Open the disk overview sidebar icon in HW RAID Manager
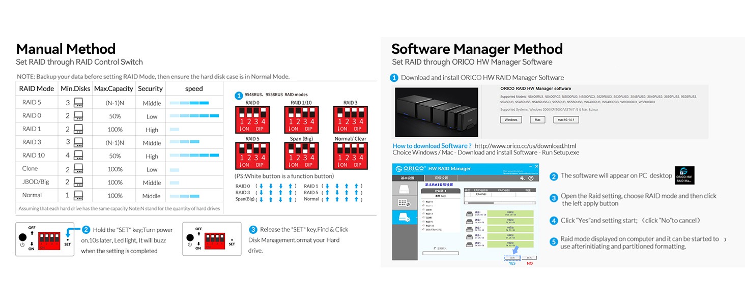 click(x=404, y=189)
